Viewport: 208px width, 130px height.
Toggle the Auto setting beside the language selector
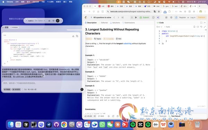(167, 27)
